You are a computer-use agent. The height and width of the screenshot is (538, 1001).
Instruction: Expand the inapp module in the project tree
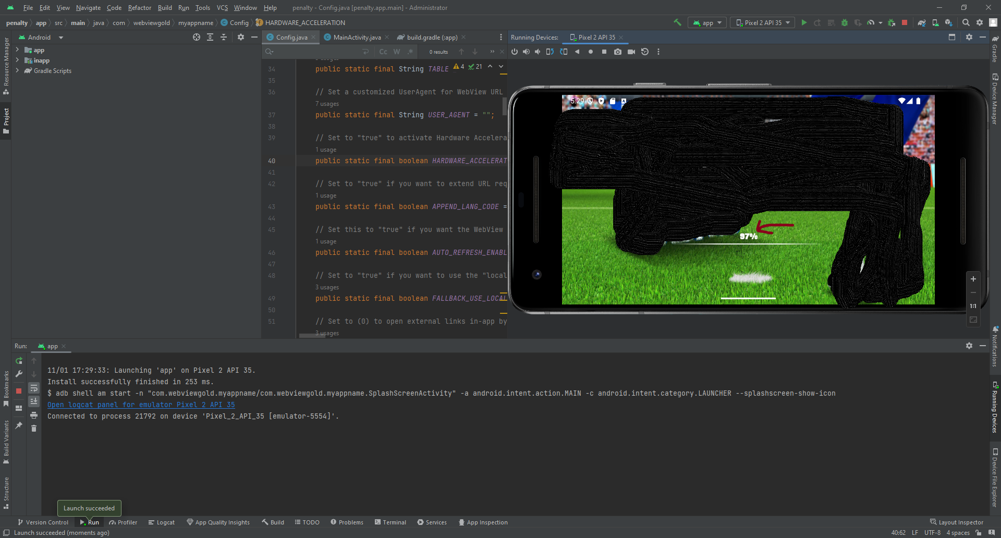(17, 60)
